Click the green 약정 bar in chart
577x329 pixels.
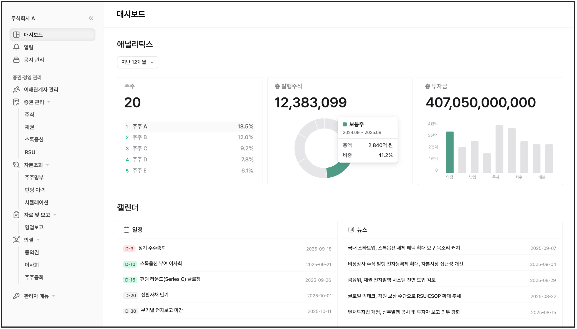450,152
